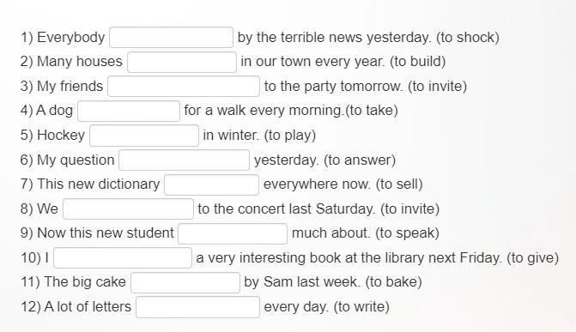This screenshot has width=576, height=332.
Task: Click the box after "My question"
Action: pos(184,160)
